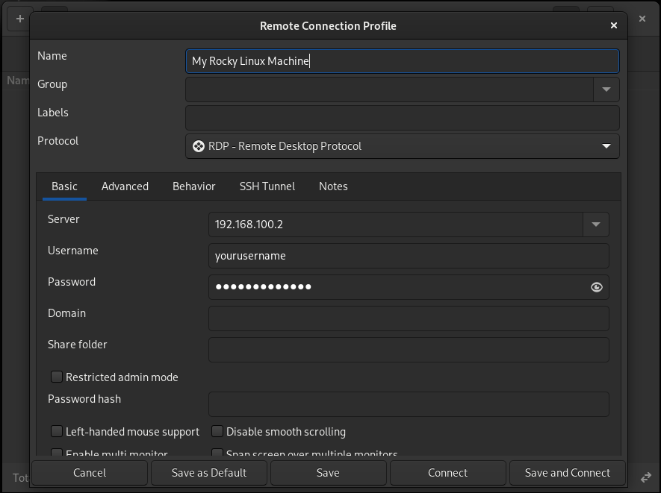
Task: Check Span screen over multiple monitors
Action: (x=217, y=453)
